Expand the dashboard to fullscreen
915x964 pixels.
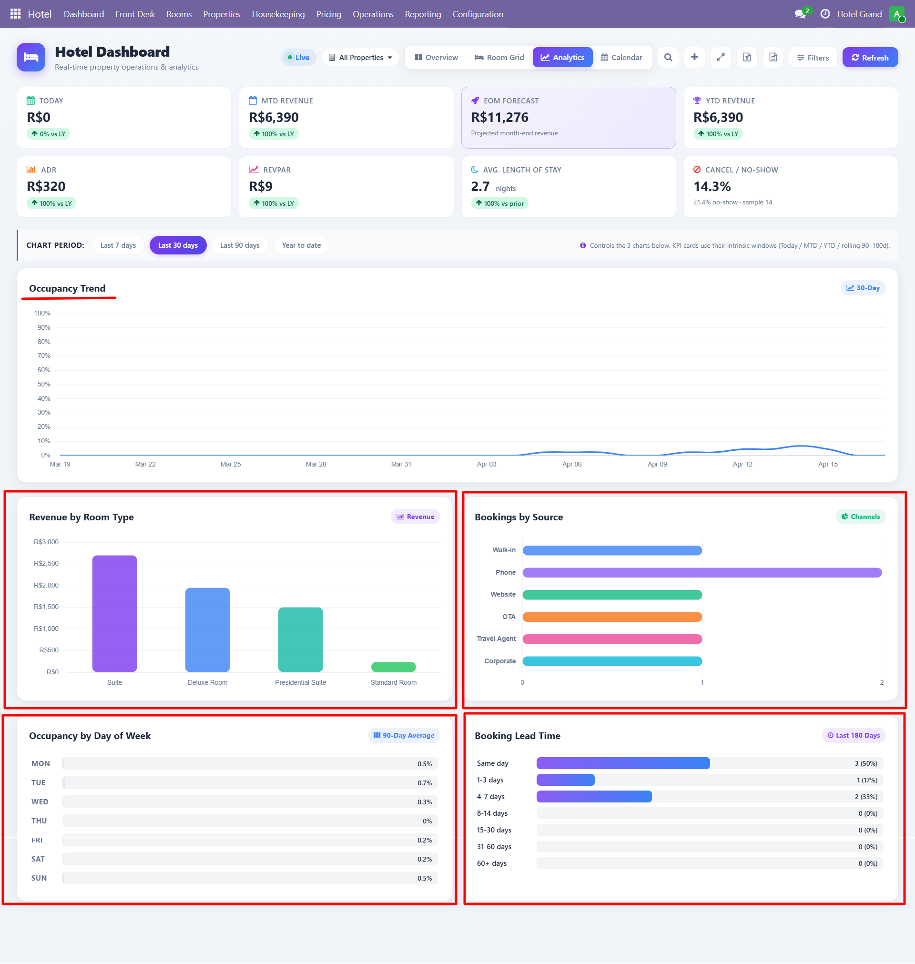point(721,57)
